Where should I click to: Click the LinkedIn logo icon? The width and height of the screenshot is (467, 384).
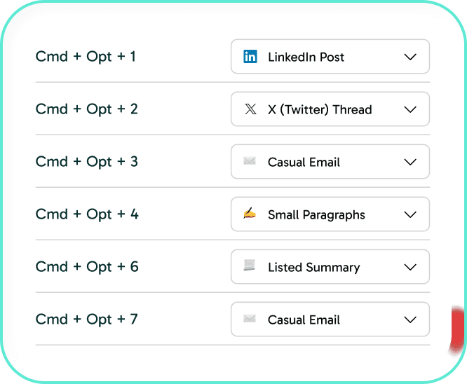click(250, 57)
